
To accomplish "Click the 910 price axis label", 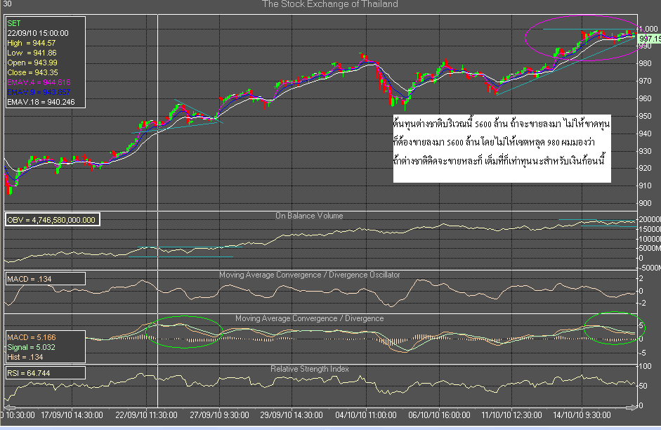I will tap(645, 185).
